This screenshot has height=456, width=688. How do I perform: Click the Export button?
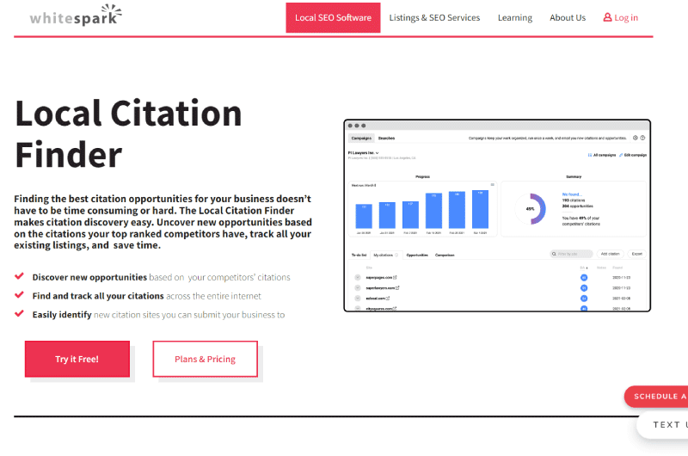pos(636,254)
